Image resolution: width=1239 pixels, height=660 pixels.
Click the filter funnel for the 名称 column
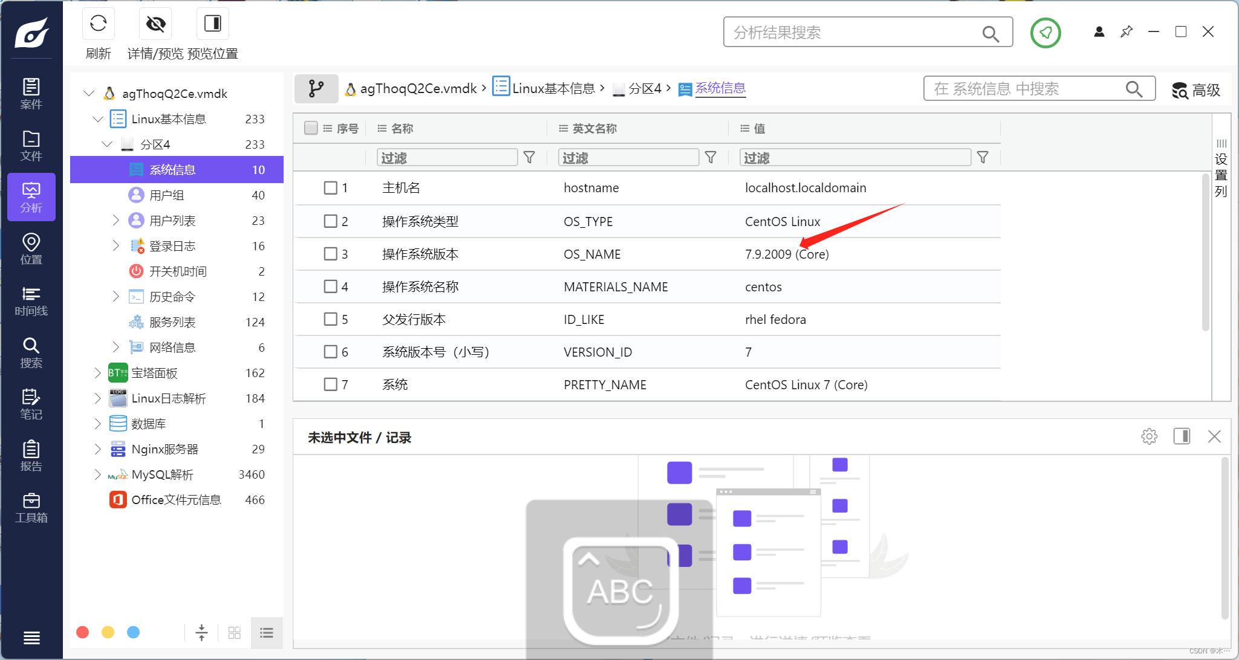[x=529, y=158]
